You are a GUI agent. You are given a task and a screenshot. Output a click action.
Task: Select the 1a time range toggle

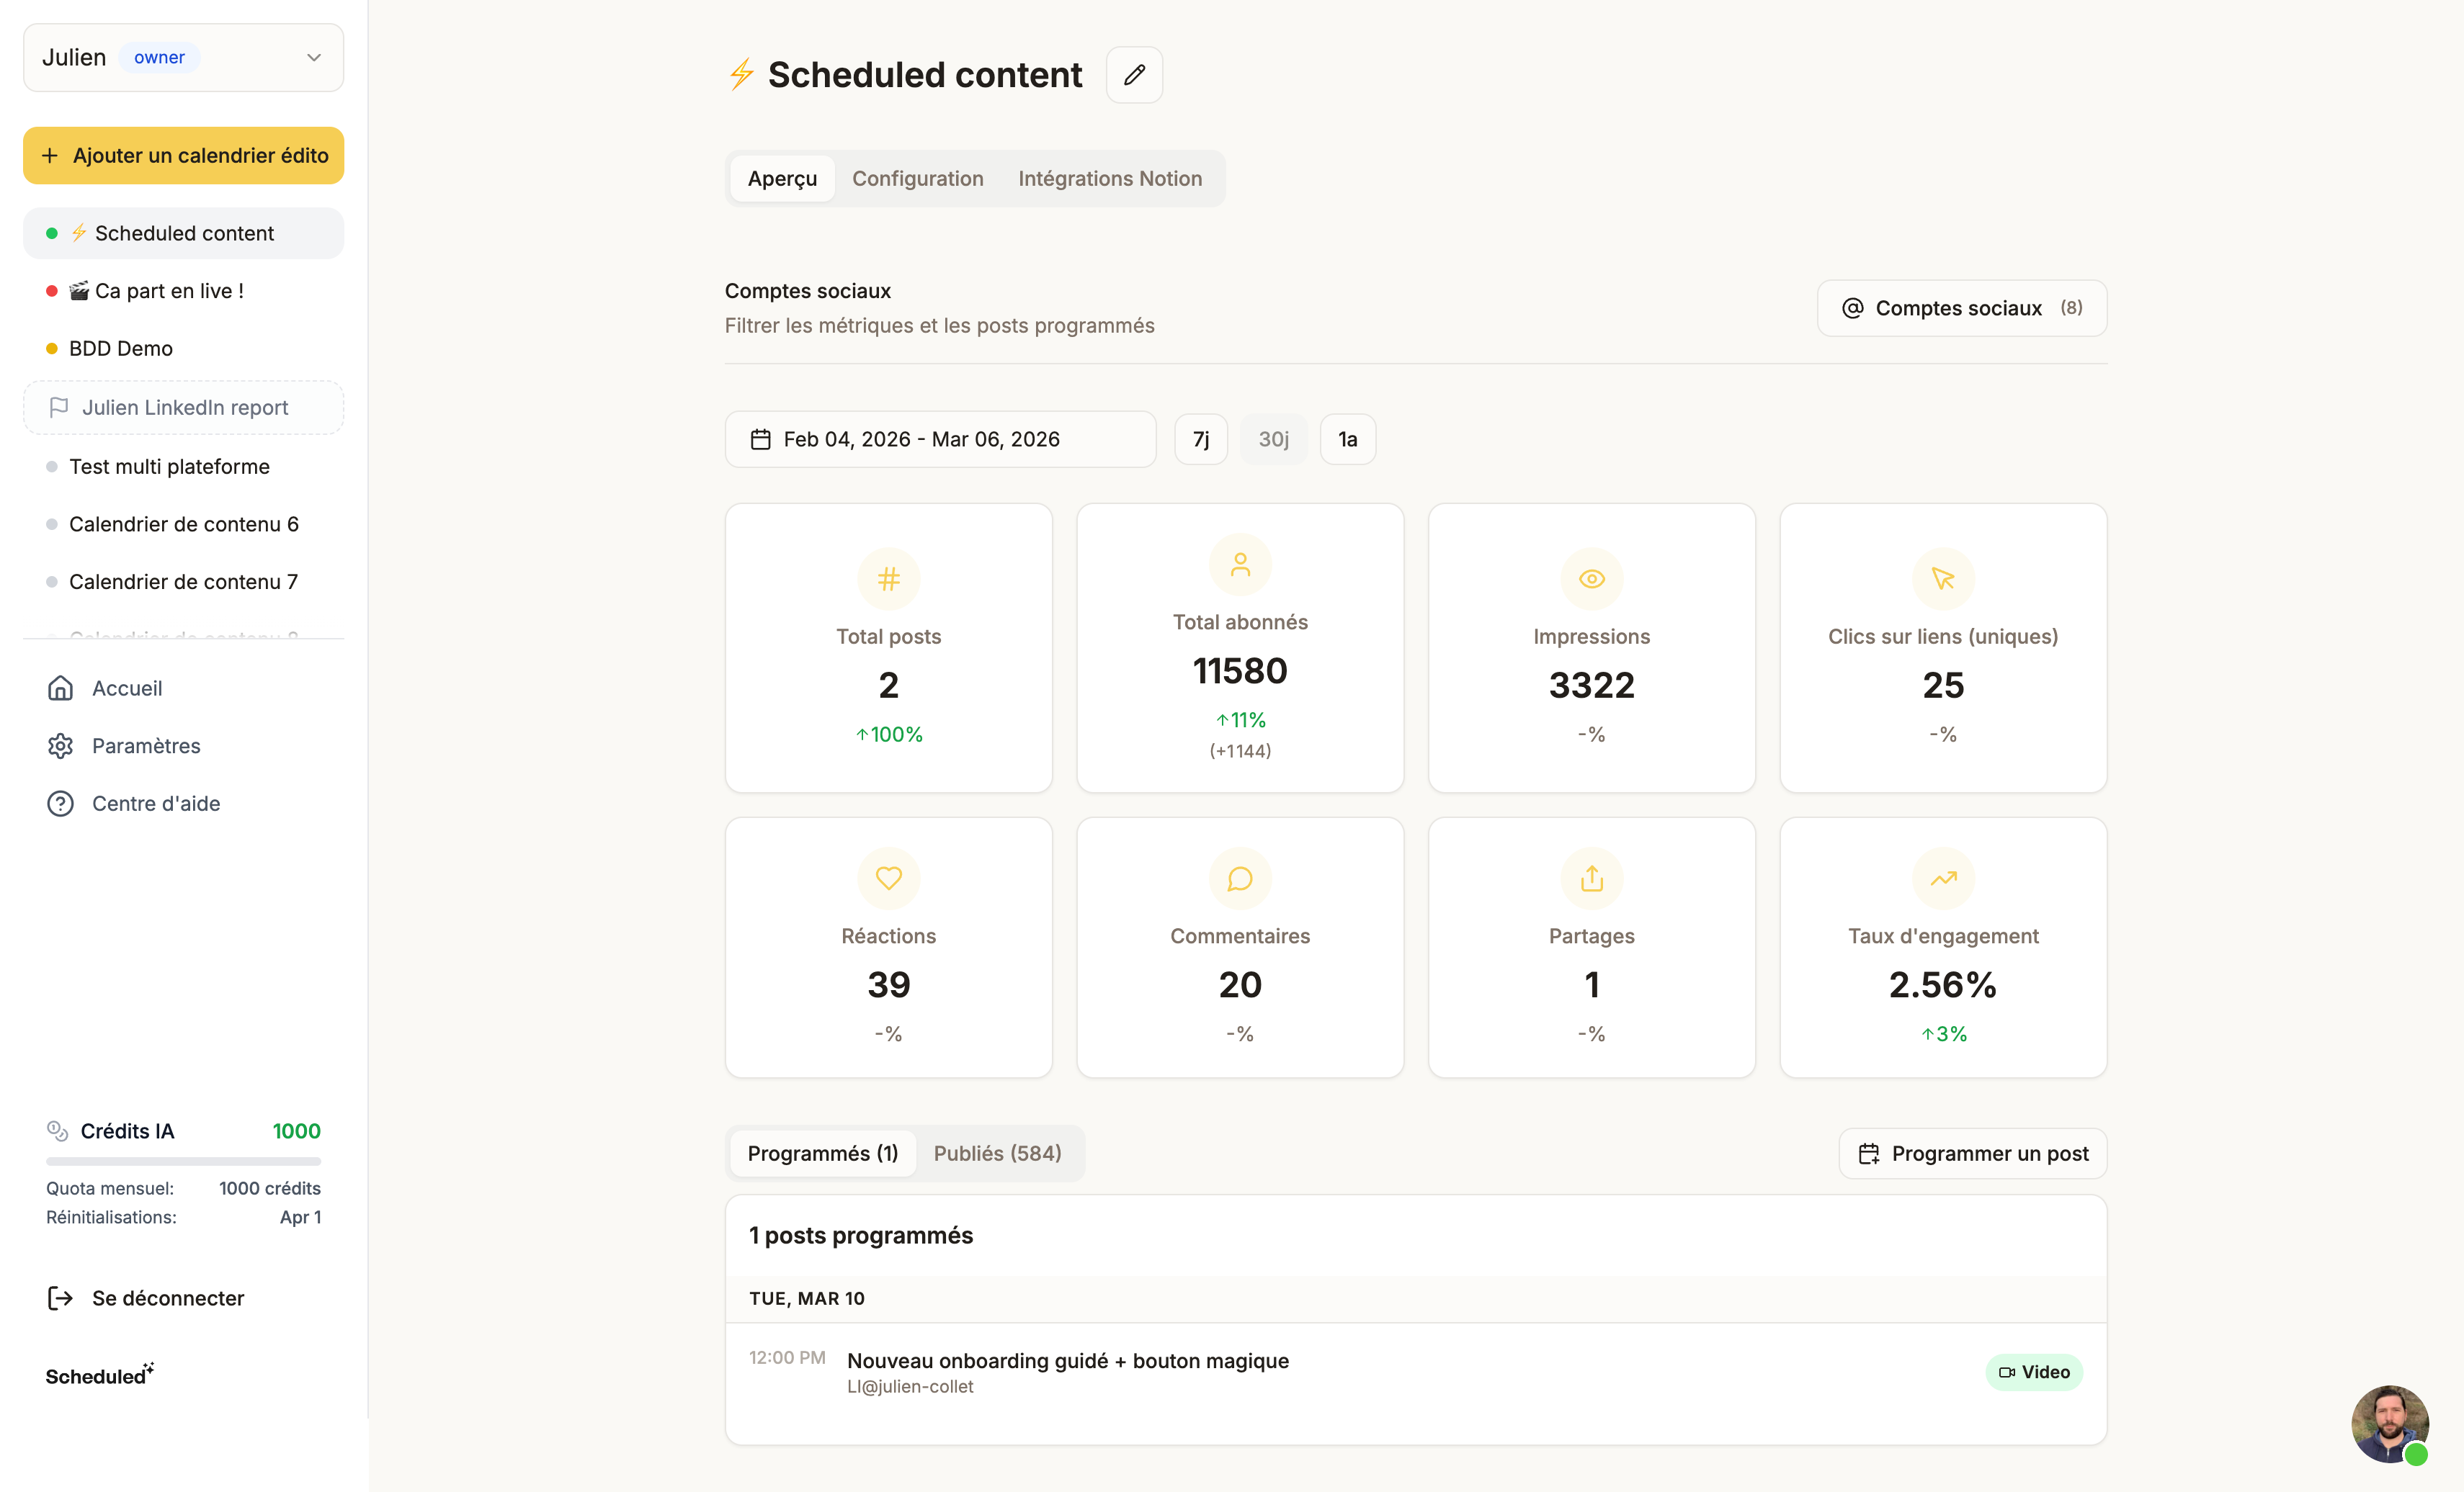(x=1347, y=440)
